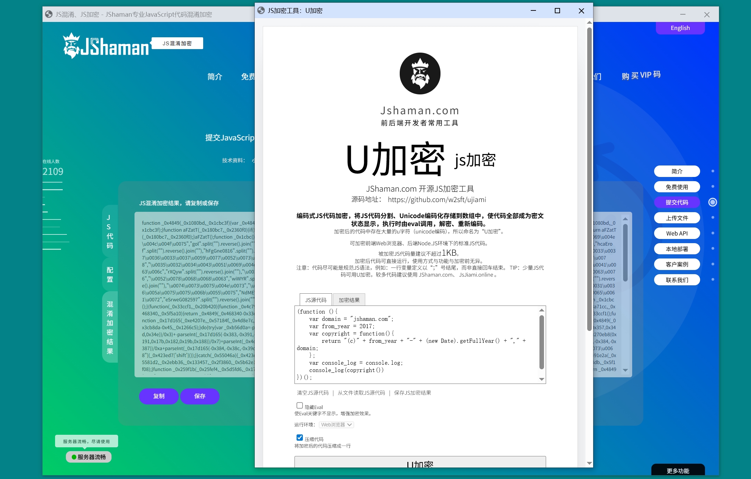Uncheck the 压缩代码 checkbox
Screen dimensions: 751x479
(x=299, y=438)
